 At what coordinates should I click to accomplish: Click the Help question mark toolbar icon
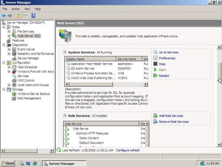pyautogui.click(x=33, y=16)
